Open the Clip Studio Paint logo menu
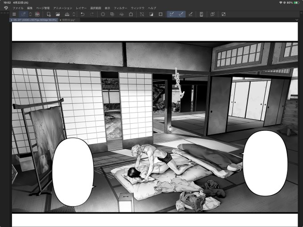Image resolution: width=303 pixels, height=227 pixels. pyautogui.click(x=6, y=8)
